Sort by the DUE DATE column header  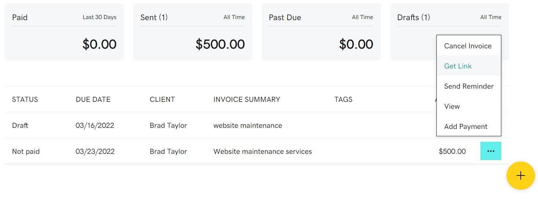point(93,99)
